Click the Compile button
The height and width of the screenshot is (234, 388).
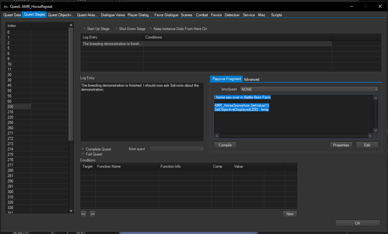click(x=225, y=145)
